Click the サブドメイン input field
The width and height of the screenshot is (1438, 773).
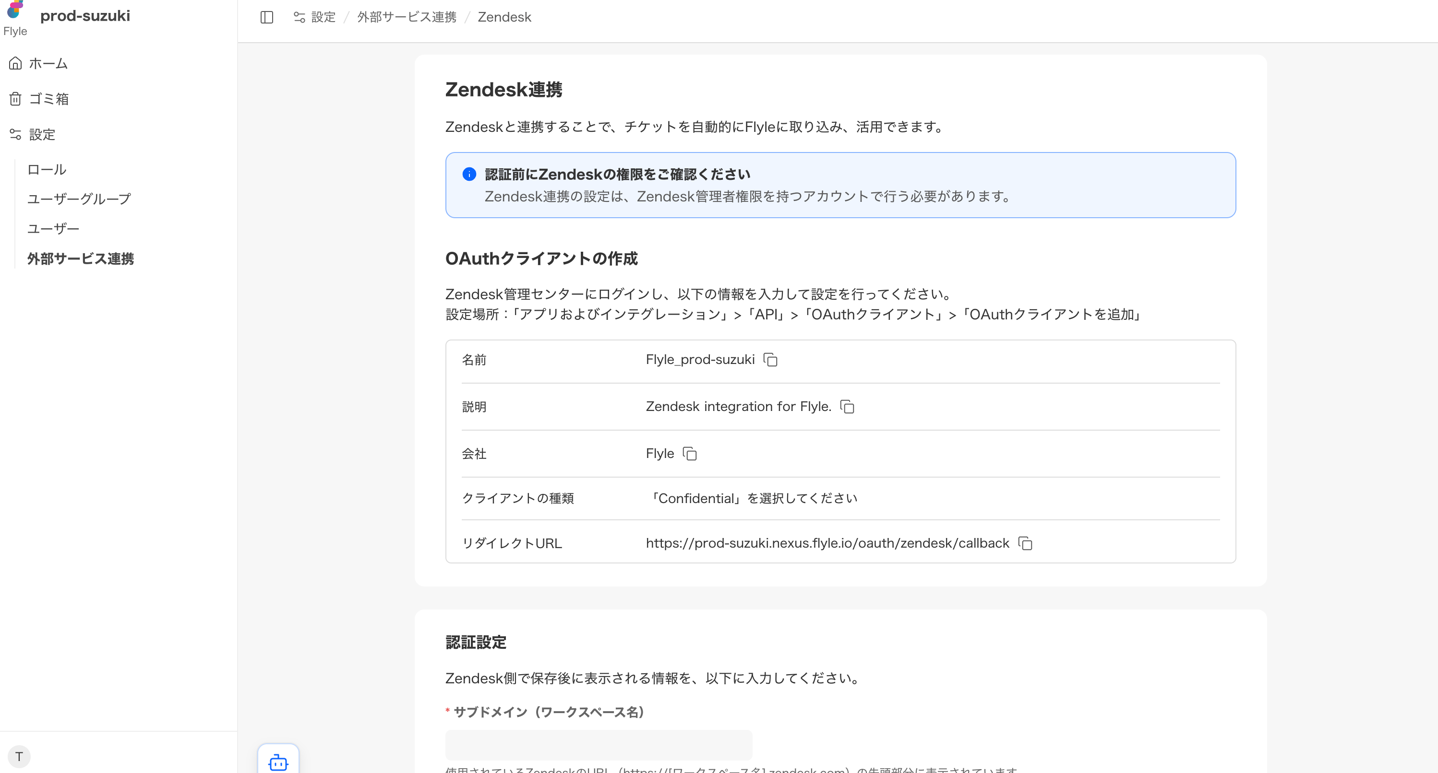[599, 745]
